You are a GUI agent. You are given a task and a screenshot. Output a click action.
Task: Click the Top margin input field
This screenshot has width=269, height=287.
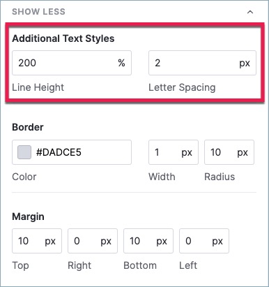[37, 241]
